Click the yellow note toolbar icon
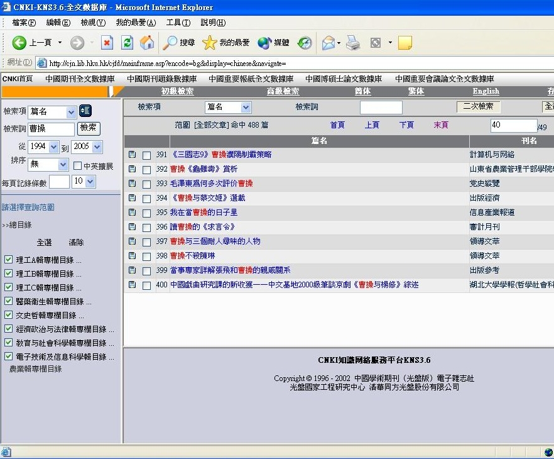Screen dimensions: 554x459 click(405, 43)
